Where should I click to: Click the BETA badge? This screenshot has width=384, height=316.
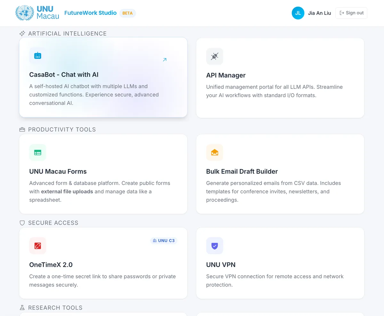(128, 13)
